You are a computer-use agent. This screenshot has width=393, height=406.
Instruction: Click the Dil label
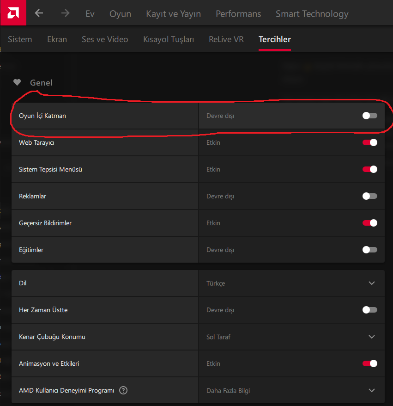click(23, 283)
